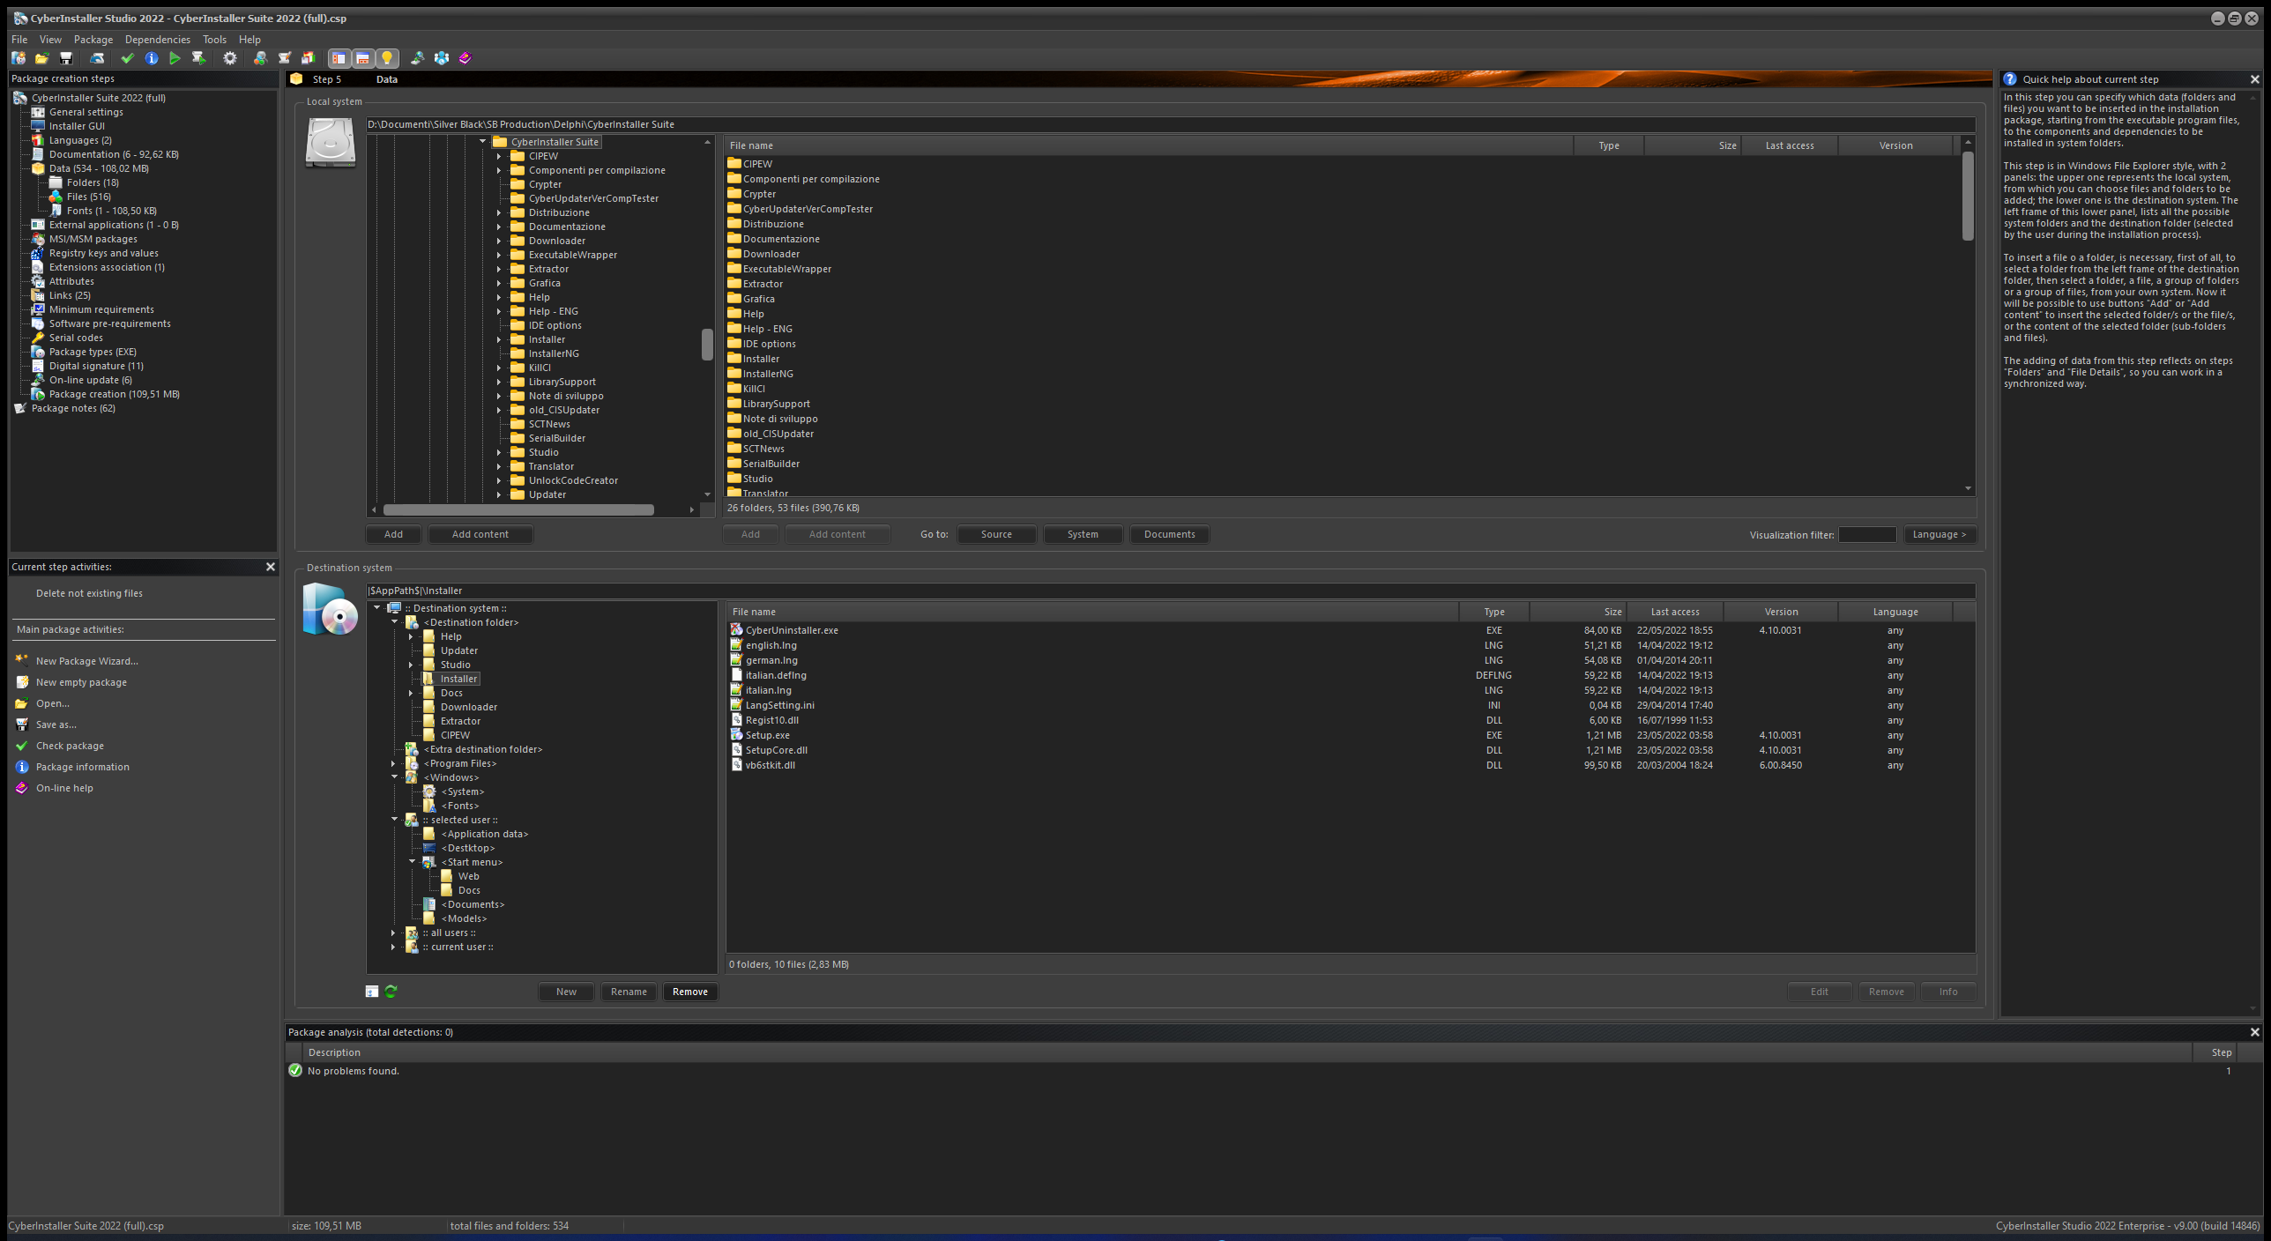2271x1241 pixels.
Task: Close the Quick help about current step panel
Action: tap(2255, 79)
